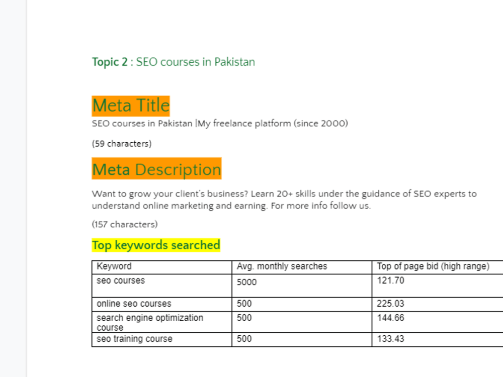Click the highlighted 'Meta Title' heading
The width and height of the screenshot is (503, 377).
[x=131, y=106]
